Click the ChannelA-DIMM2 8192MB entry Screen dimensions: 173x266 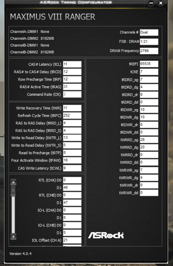coord(32,39)
